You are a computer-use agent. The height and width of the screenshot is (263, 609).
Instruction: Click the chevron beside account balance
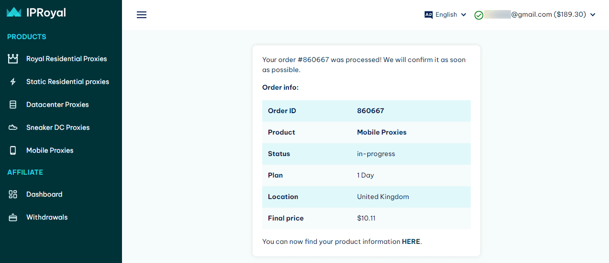pos(593,15)
